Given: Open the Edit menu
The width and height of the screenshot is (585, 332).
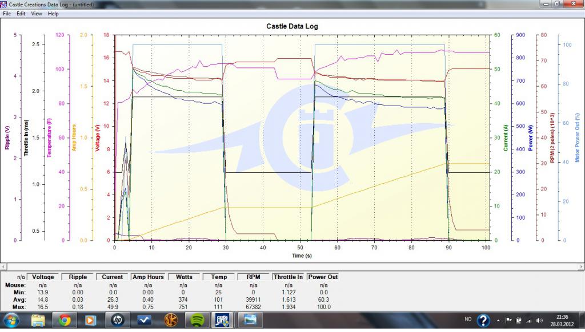Looking at the screenshot, I should point(21,13).
